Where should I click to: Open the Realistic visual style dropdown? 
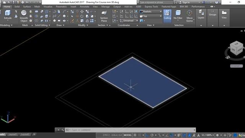pyautogui.click(x=150, y=11)
